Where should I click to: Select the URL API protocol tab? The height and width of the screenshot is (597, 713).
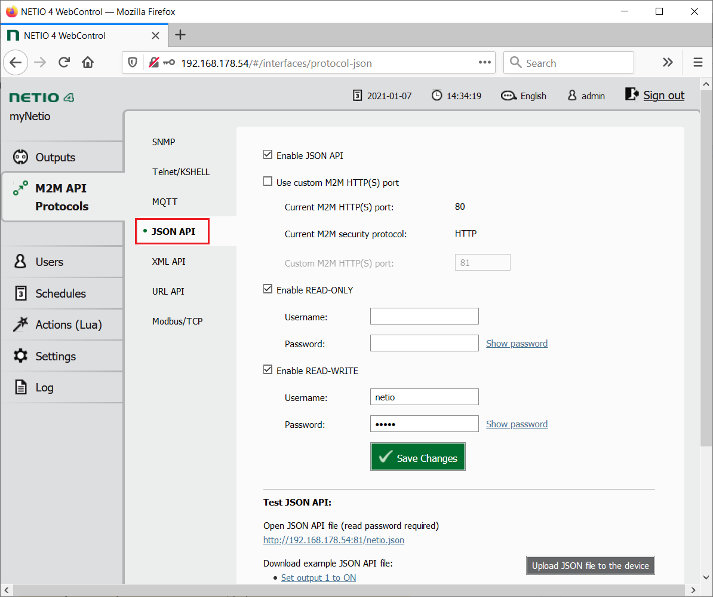pos(168,291)
